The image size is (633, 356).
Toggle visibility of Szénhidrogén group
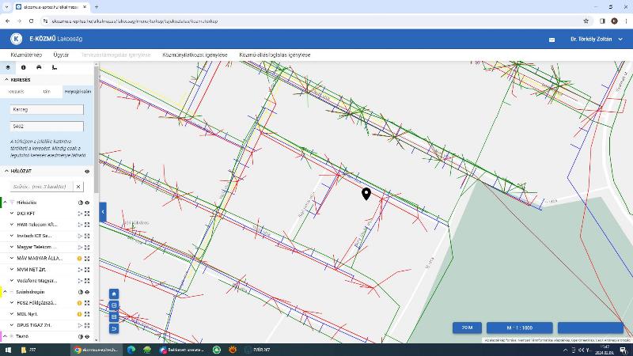(87, 292)
